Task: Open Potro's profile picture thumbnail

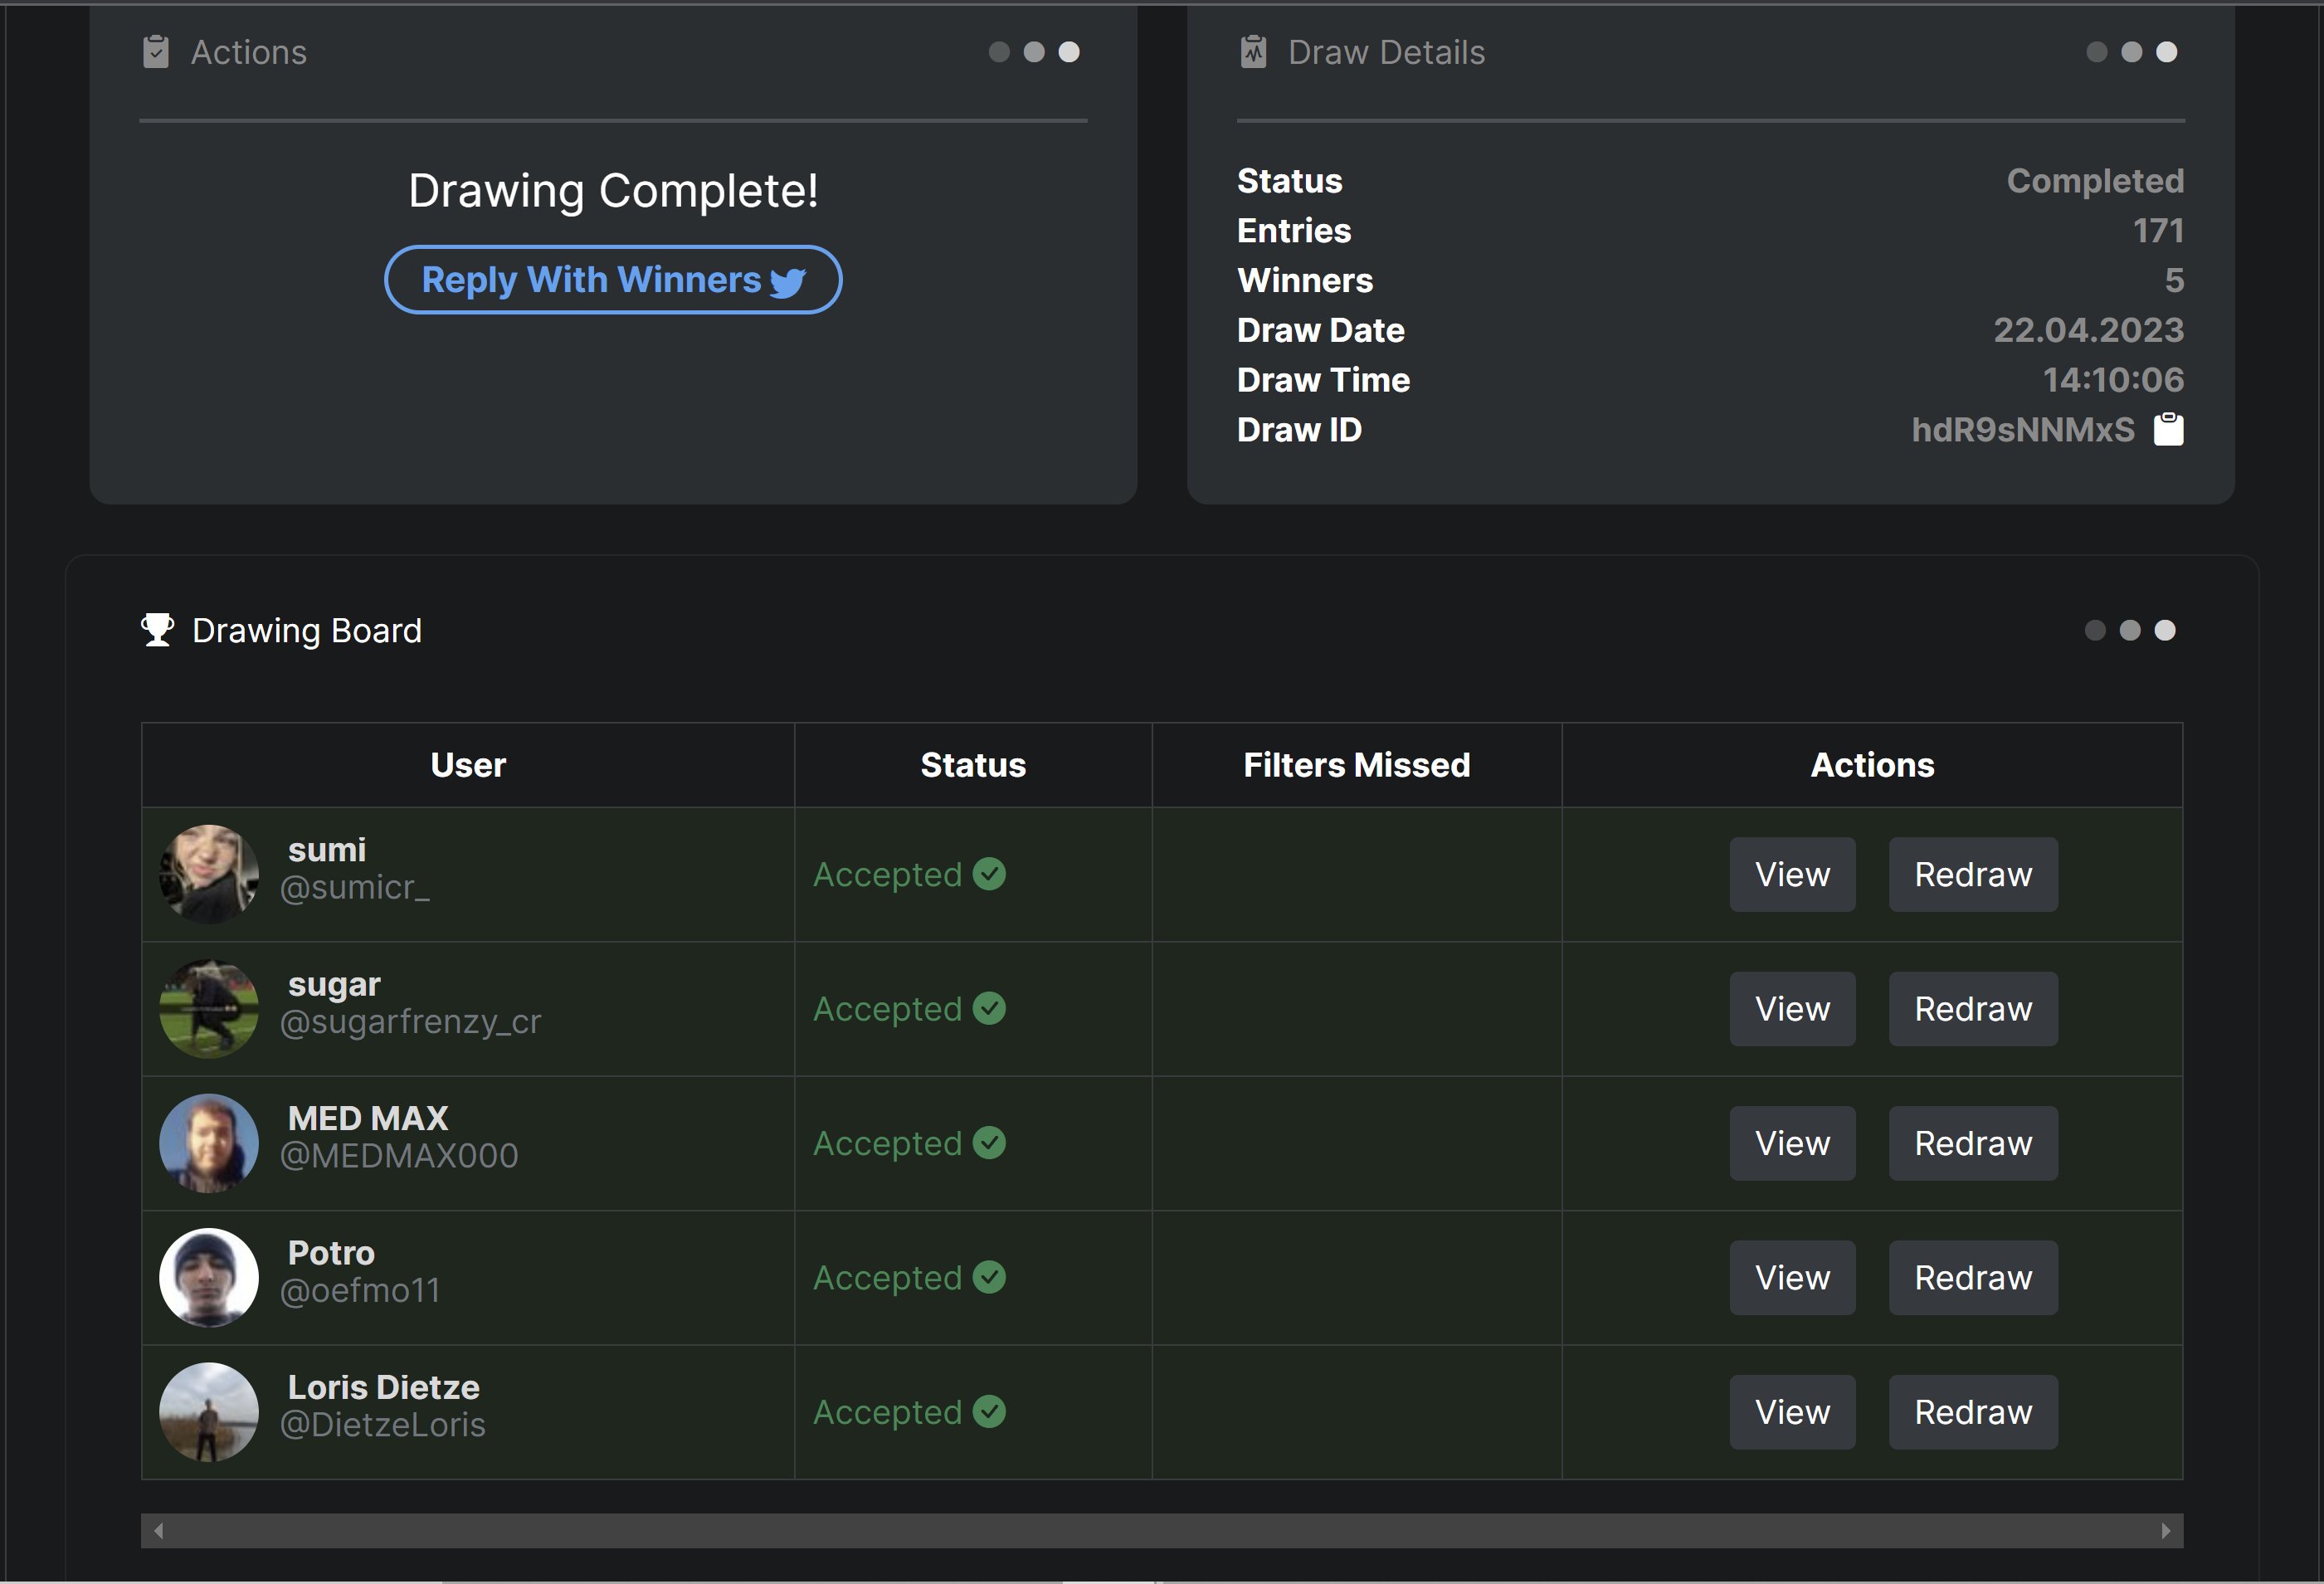Action: click(209, 1277)
